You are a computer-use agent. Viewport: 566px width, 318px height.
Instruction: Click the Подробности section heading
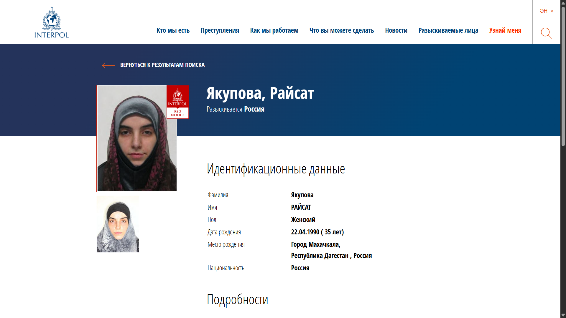(x=237, y=299)
